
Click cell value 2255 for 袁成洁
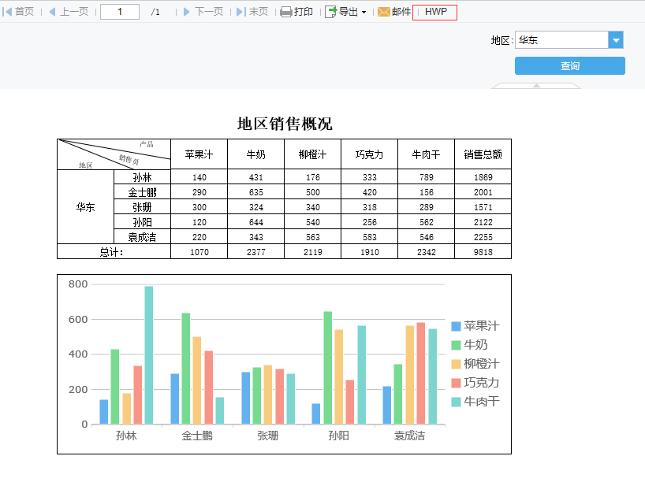(483, 237)
